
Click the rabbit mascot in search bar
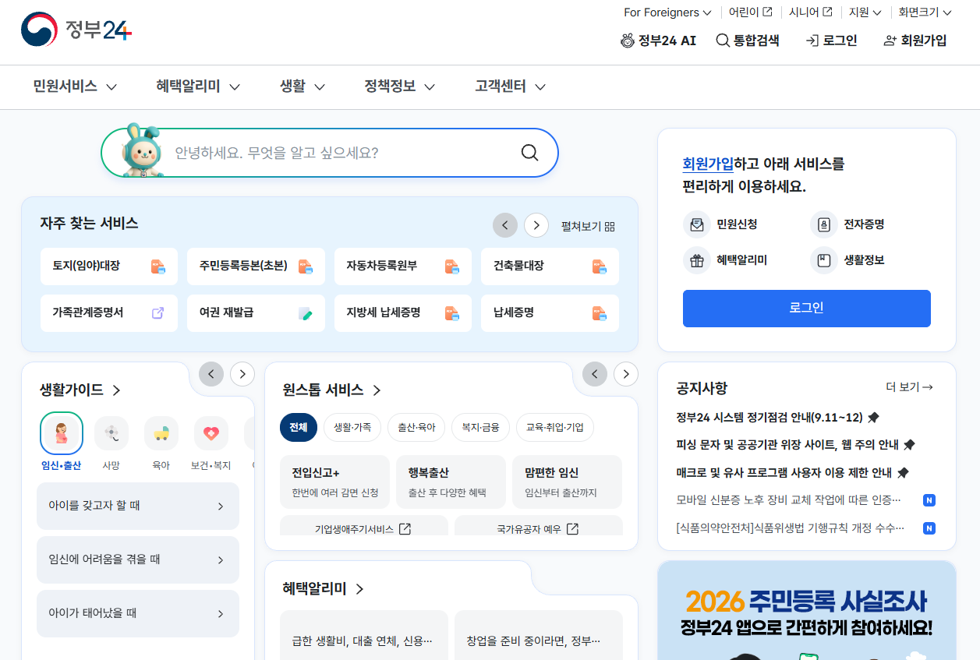click(x=143, y=150)
